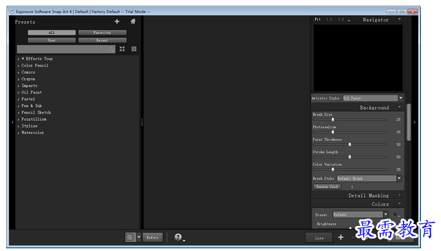The image size is (441, 251).
Task: Expand the Comics preset group
Action: coord(19,73)
